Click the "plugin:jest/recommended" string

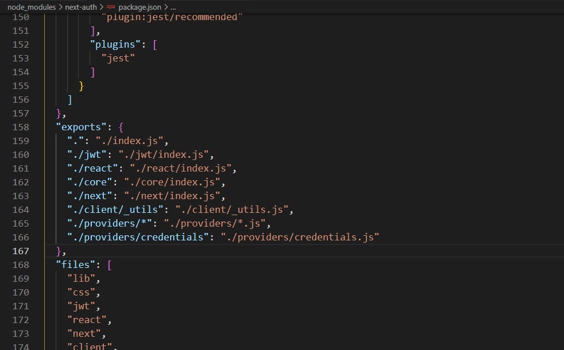tap(172, 17)
